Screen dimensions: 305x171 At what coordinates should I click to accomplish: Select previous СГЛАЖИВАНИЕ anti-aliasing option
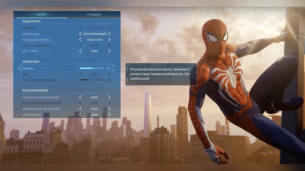80,115
